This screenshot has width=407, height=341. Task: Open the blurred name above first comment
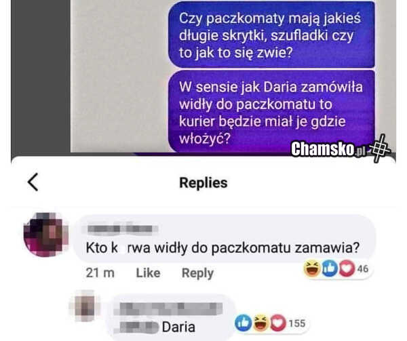(x=123, y=228)
